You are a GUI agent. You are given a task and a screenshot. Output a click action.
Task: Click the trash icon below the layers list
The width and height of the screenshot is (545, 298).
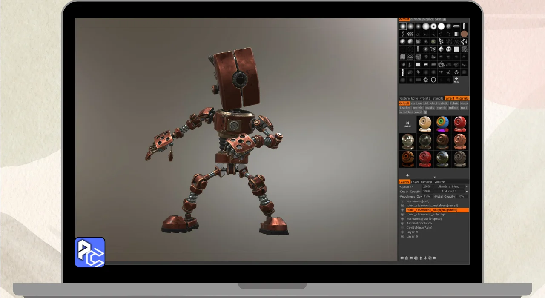click(x=407, y=258)
